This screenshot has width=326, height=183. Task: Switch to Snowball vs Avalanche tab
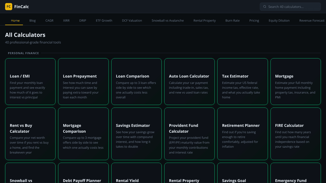click(168, 20)
